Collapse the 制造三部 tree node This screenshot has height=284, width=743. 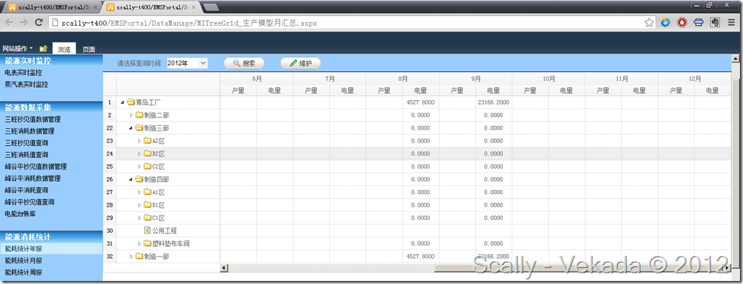(x=131, y=128)
